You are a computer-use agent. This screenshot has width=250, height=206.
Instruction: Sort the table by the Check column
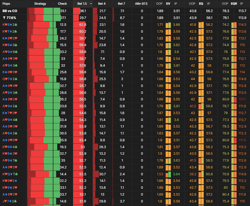pos(62,4)
